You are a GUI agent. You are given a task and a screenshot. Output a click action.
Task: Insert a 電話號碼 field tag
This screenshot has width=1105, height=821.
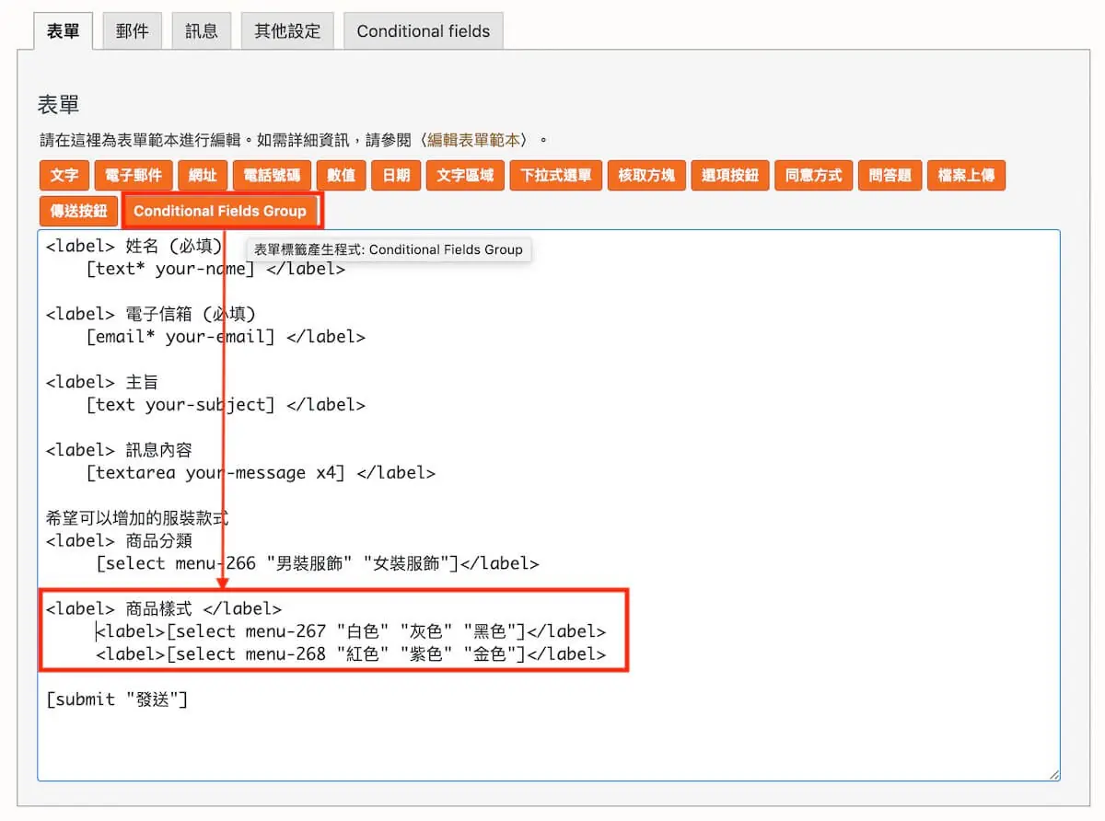pyautogui.click(x=271, y=175)
